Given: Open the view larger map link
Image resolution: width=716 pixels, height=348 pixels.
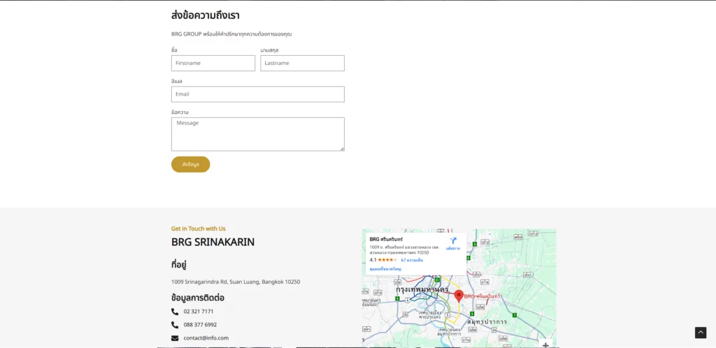Looking at the screenshot, I should 385,269.
